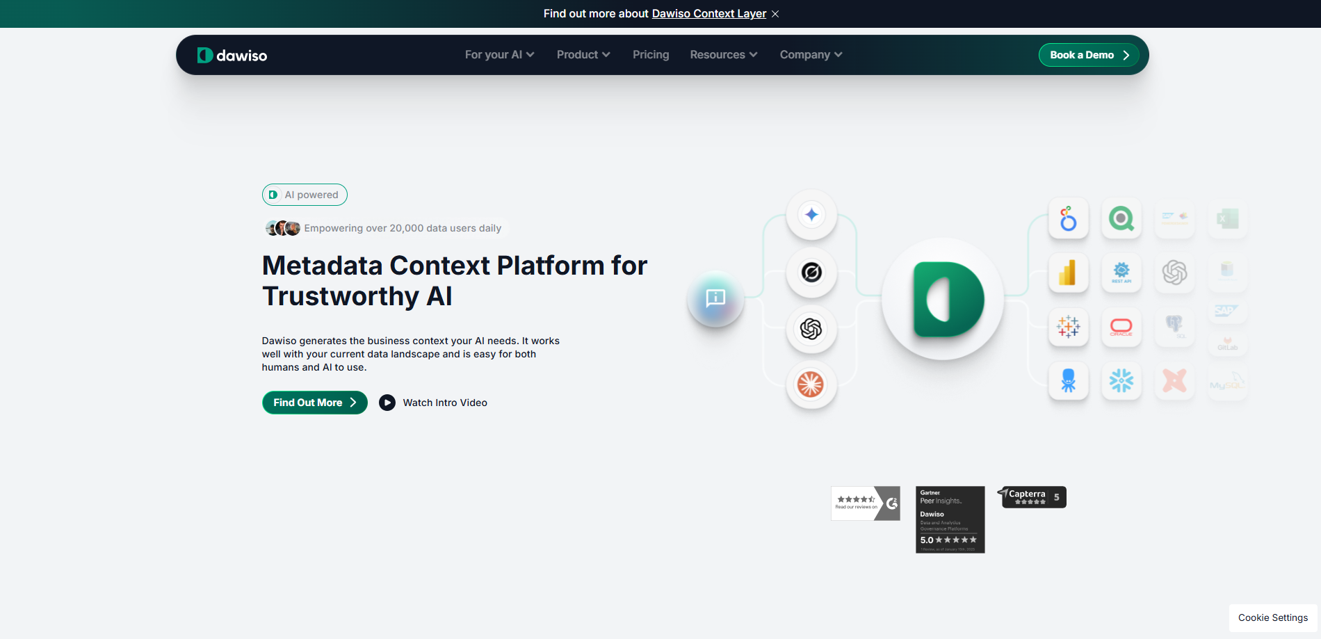The width and height of the screenshot is (1321, 639).
Task: Open the Resources dropdown
Action: coord(723,54)
